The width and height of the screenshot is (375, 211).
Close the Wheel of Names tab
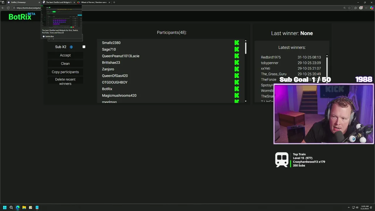pyautogui.click(x=109, y=2)
